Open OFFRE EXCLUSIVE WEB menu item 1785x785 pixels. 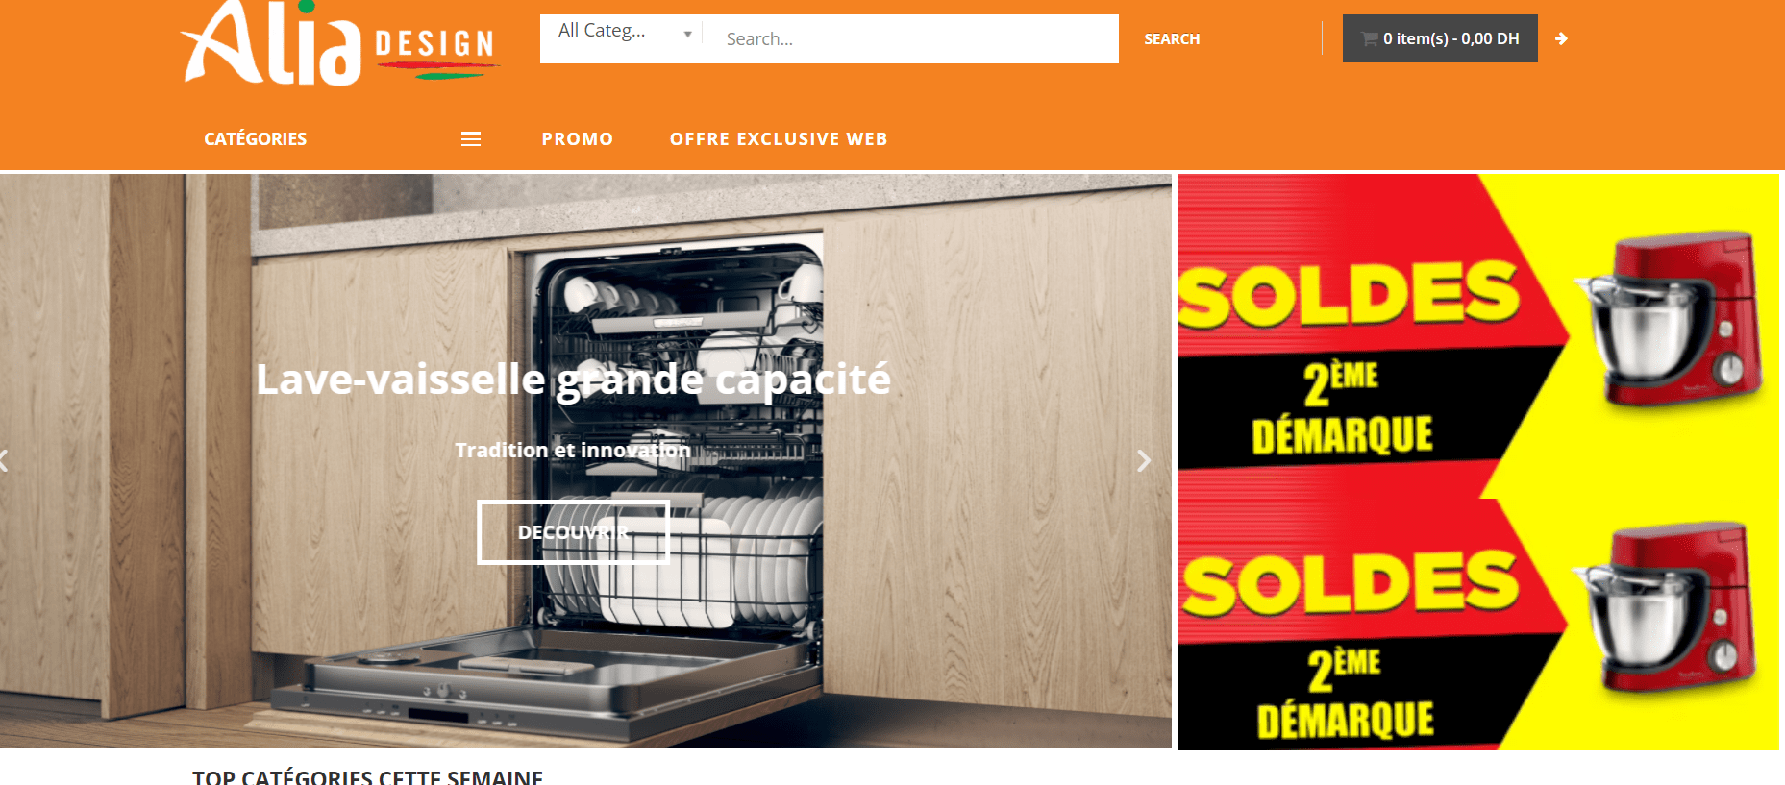779,138
